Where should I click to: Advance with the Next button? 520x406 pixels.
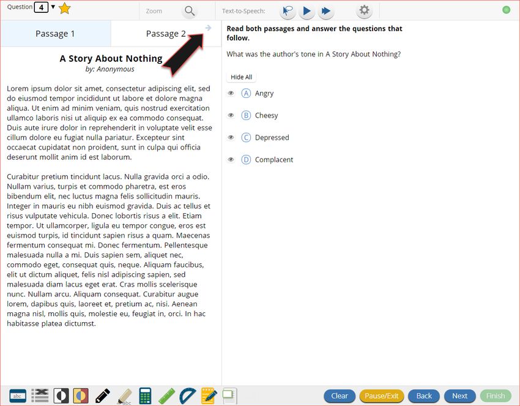point(459,396)
